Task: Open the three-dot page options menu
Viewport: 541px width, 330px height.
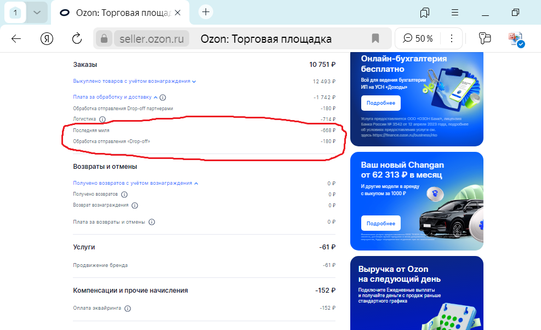Action: click(x=451, y=38)
